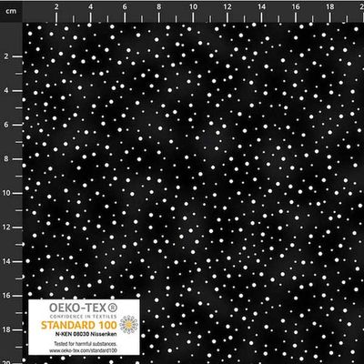Click the 10 mark on the left ruler
364x364 pixels.
click(6, 193)
